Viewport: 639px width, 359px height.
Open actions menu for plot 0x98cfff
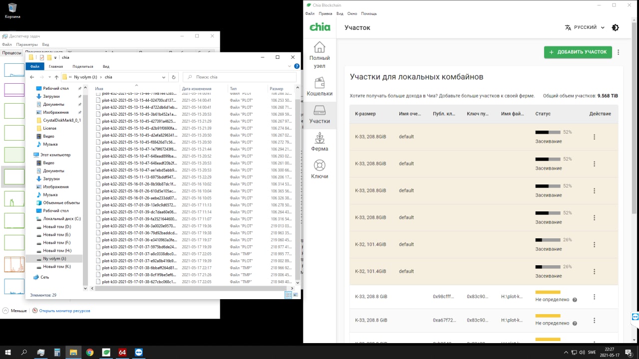(x=594, y=297)
